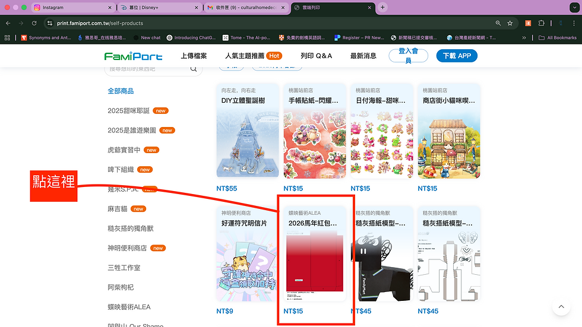
Task: Click the 下載 APP button
Action: pos(457,56)
